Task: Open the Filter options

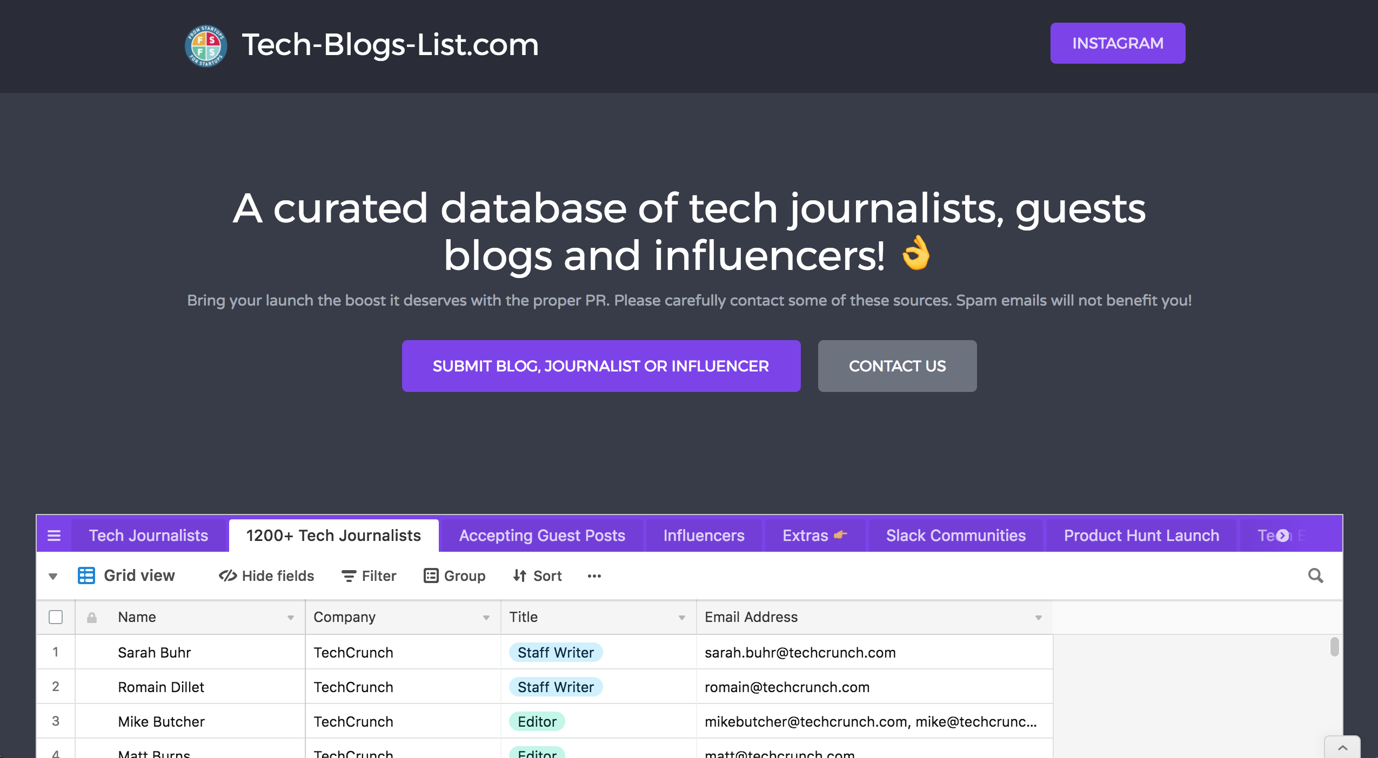Action: (369, 576)
